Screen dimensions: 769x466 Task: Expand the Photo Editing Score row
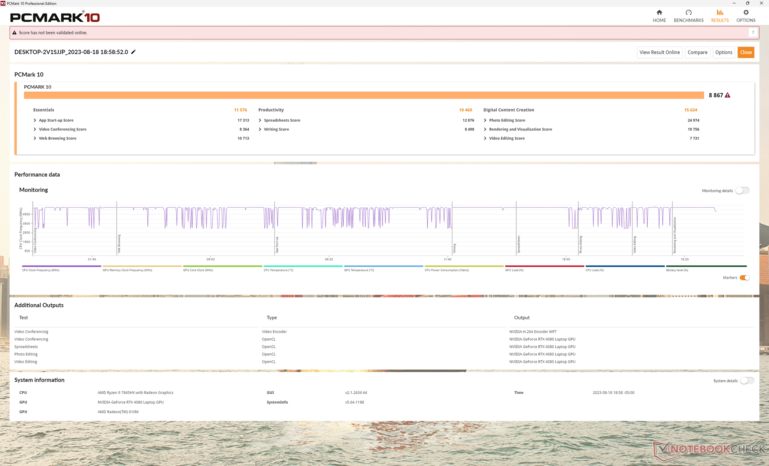[x=485, y=121]
